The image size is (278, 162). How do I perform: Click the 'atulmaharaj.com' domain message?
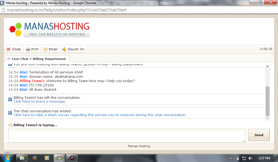click(x=69, y=77)
